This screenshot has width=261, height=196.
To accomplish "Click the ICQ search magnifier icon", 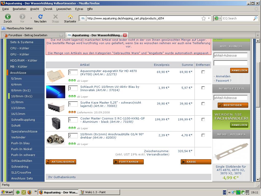I will point(255,18).
